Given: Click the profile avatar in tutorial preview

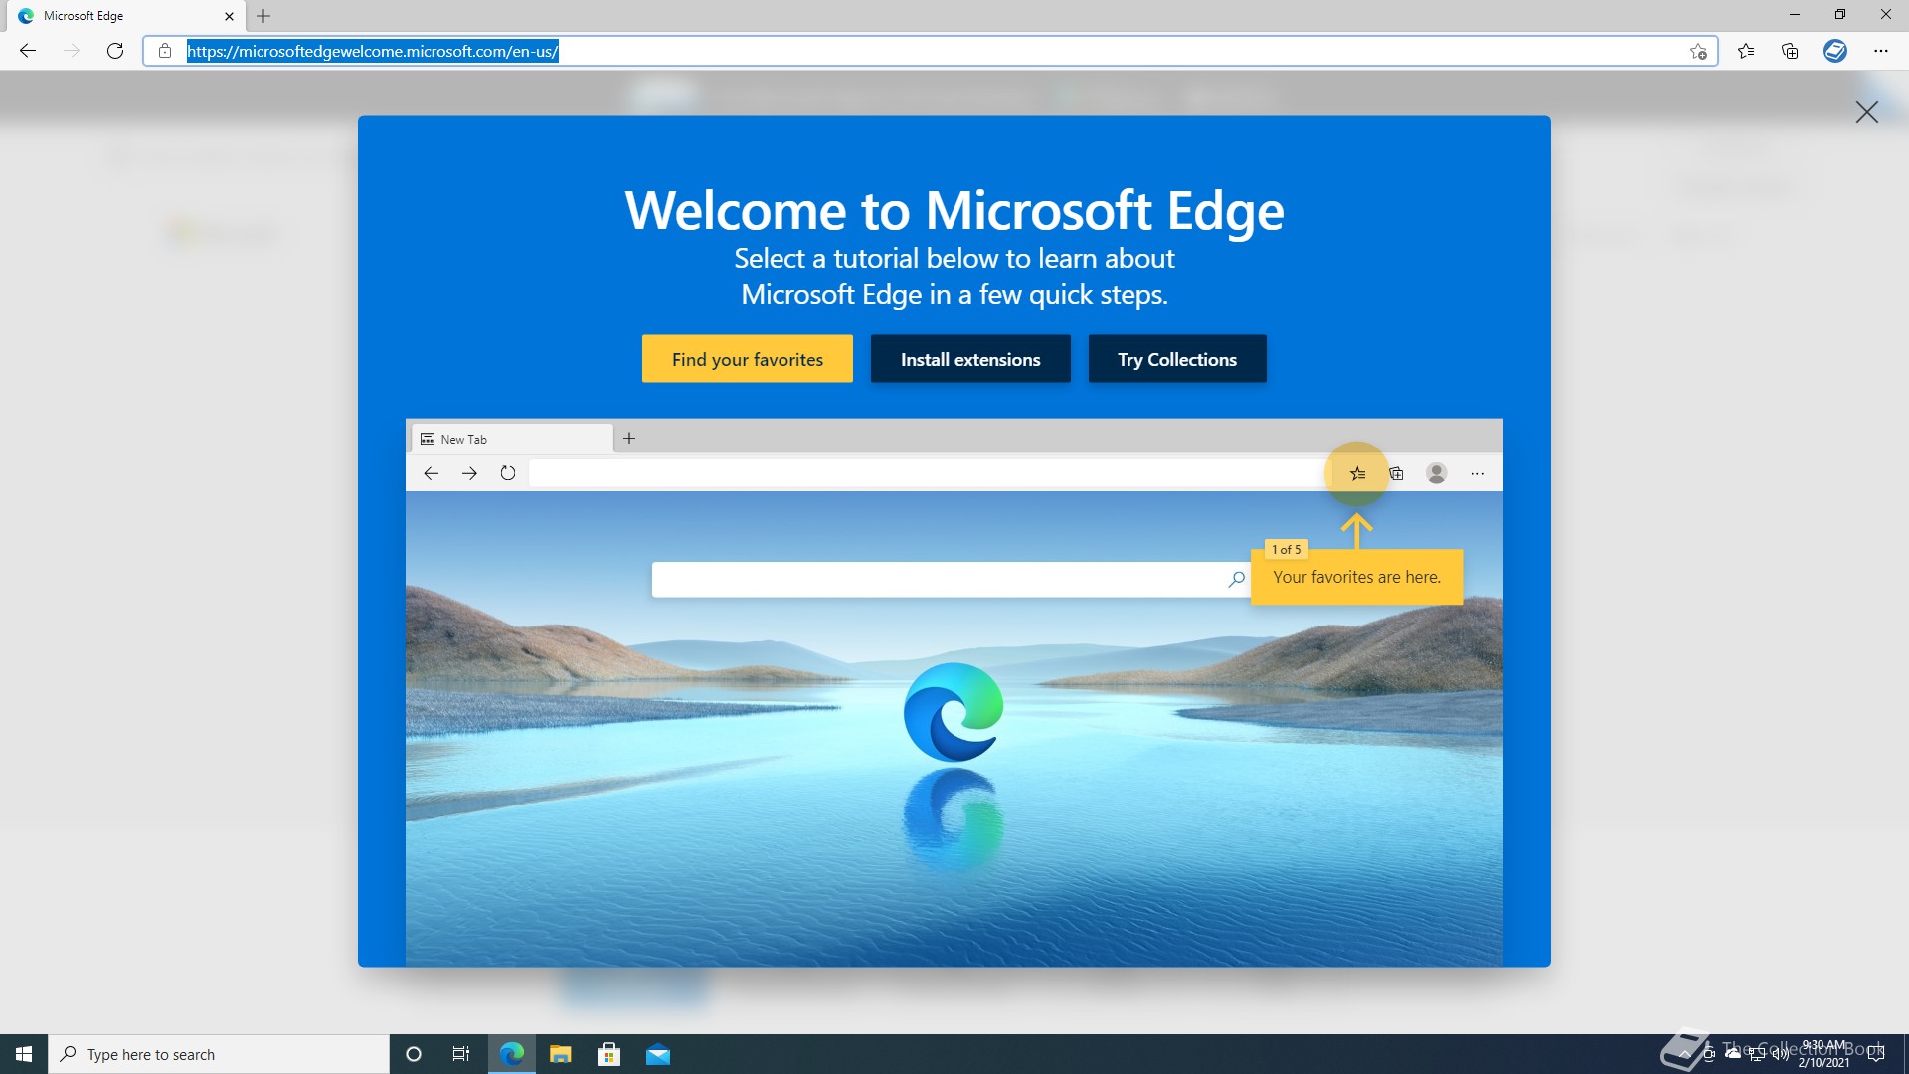Looking at the screenshot, I should point(1437,473).
